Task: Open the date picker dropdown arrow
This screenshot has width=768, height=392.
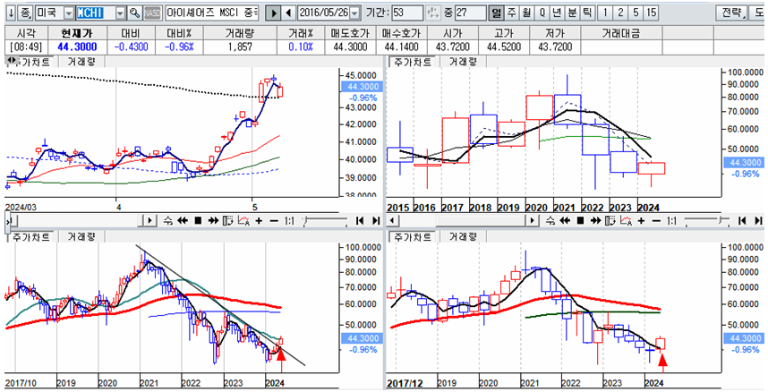Action: coord(355,13)
